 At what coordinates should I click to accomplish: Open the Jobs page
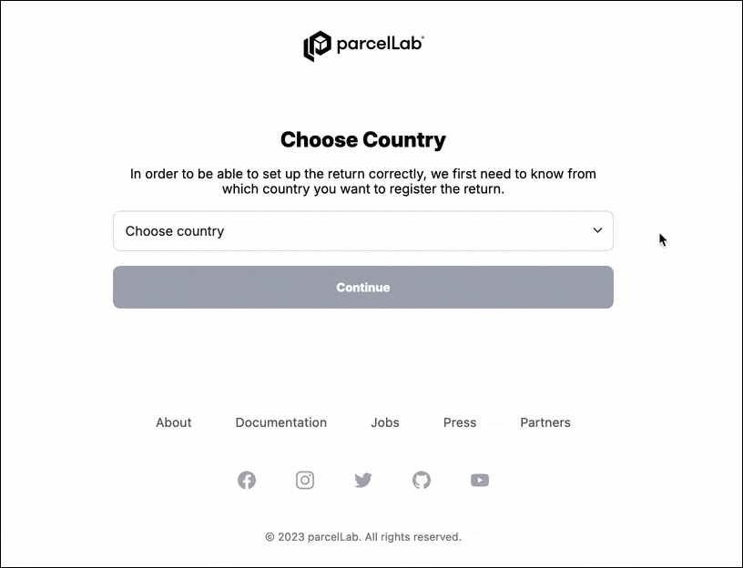click(x=384, y=422)
